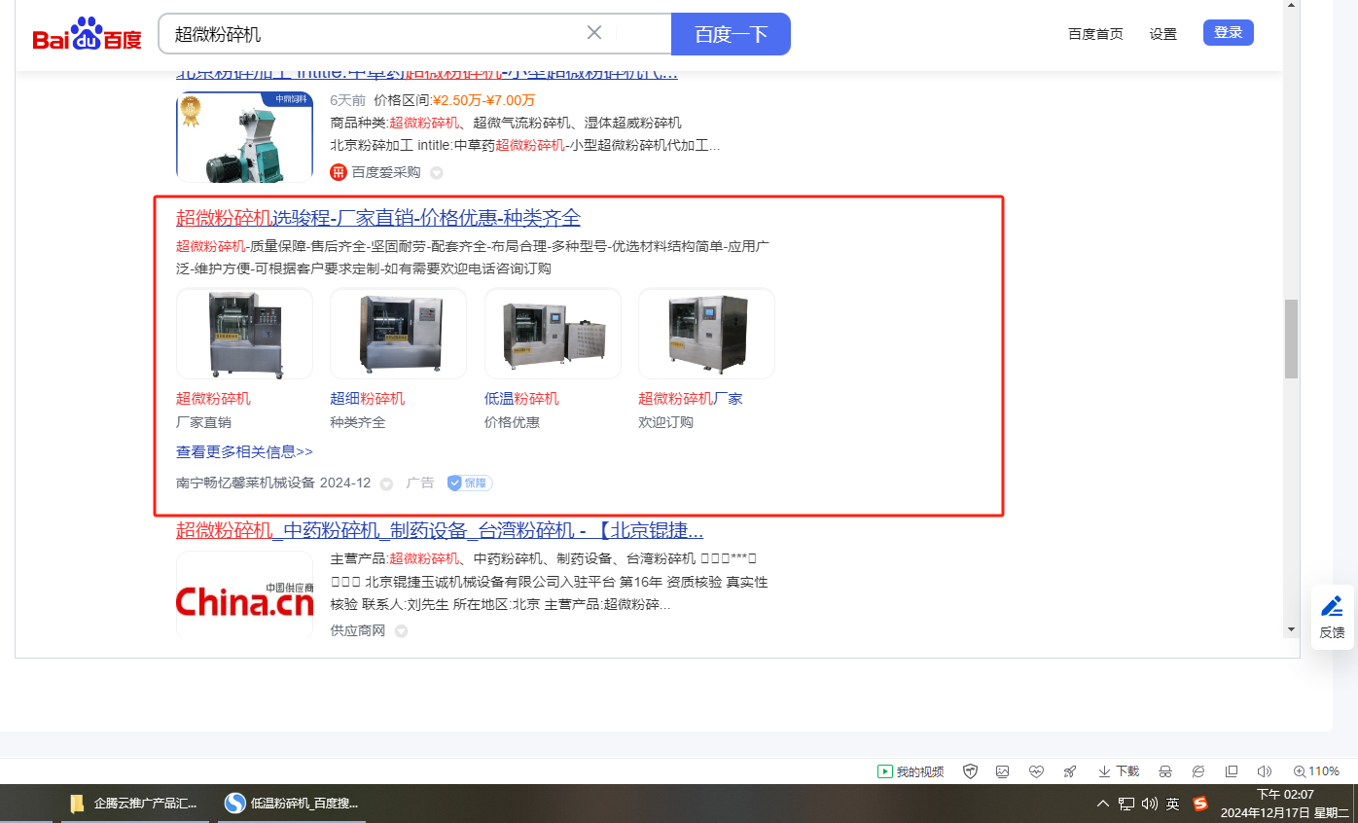Click the Sogou input method tray icon
This screenshot has width=1358, height=823.
click(1200, 804)
